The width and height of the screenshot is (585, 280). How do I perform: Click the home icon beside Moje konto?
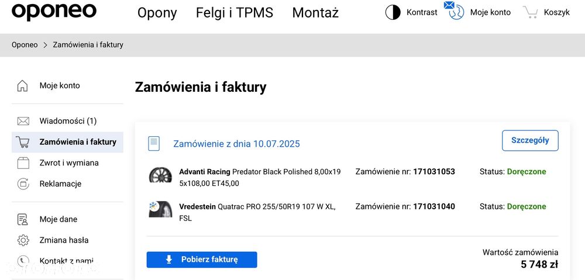pyautogui.click(x=23, y=86)
